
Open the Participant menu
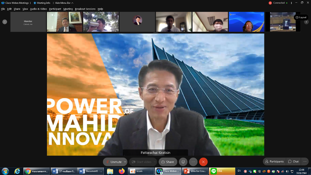click(55, 9)
